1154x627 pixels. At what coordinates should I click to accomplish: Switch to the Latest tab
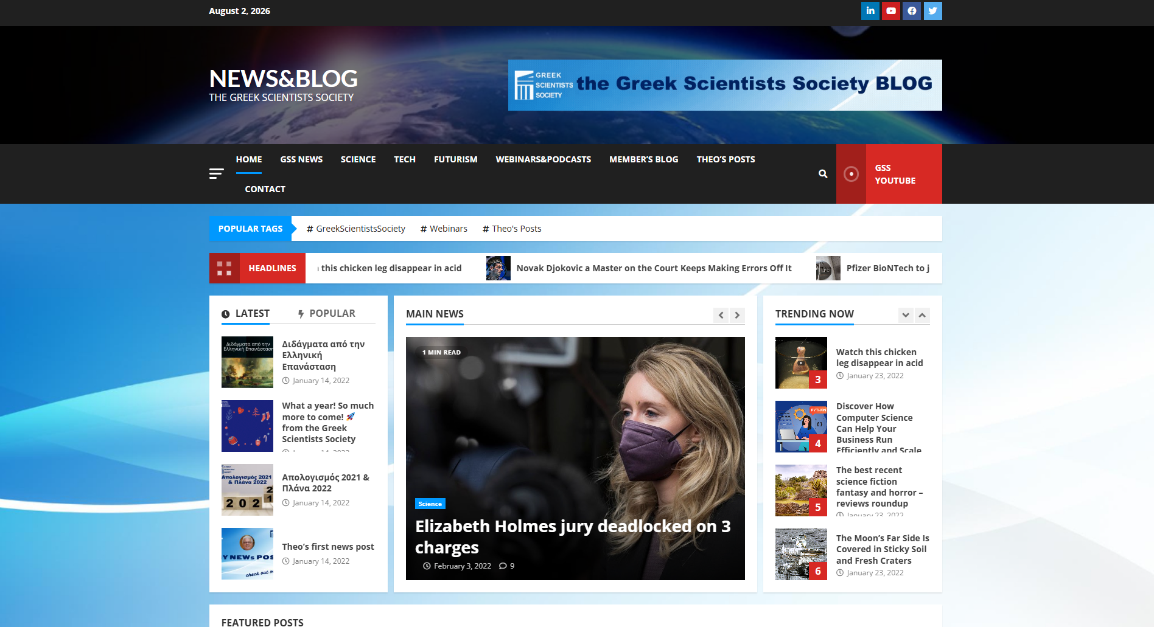tap(246, 314)
